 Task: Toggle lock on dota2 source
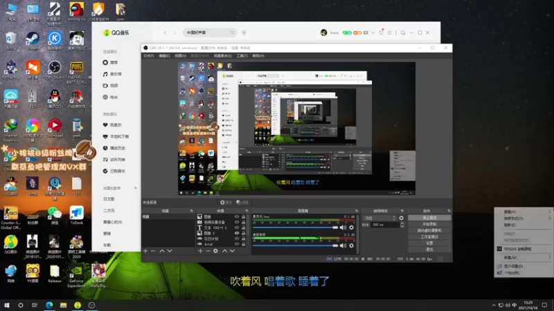(244, 244)
